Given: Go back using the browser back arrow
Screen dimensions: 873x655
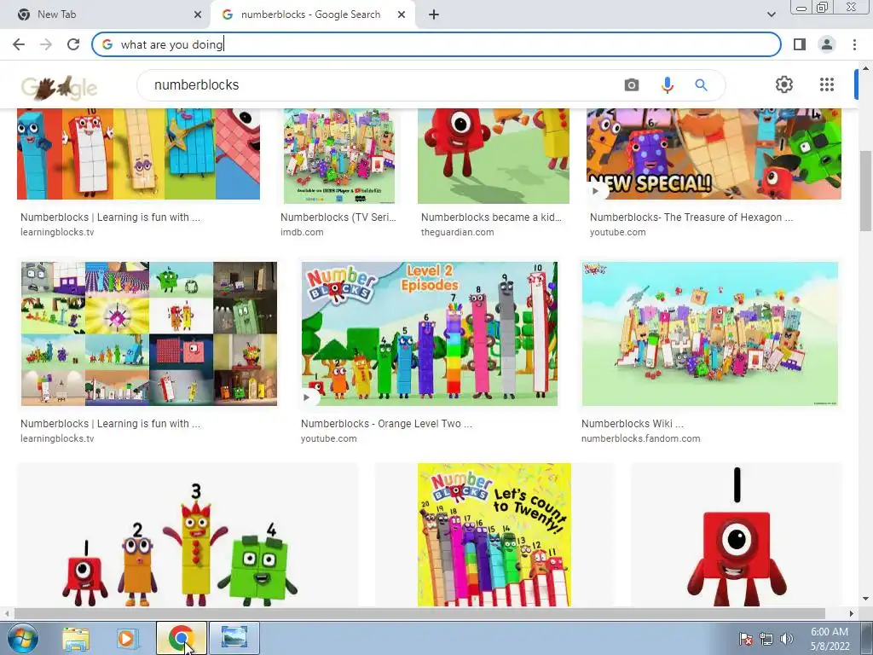Looking at the screenshot, I should [19, 44].
